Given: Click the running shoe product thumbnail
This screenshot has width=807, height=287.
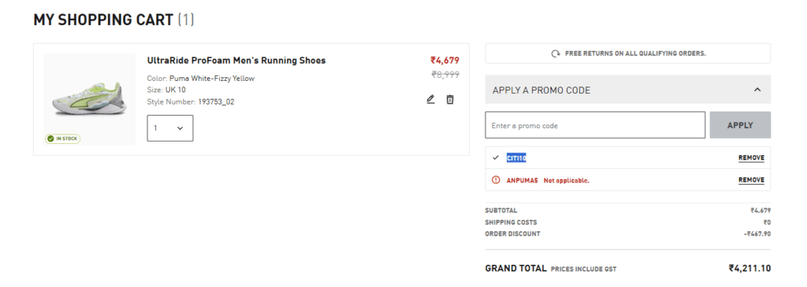Looking at the screenshot, I should [90, 99].
